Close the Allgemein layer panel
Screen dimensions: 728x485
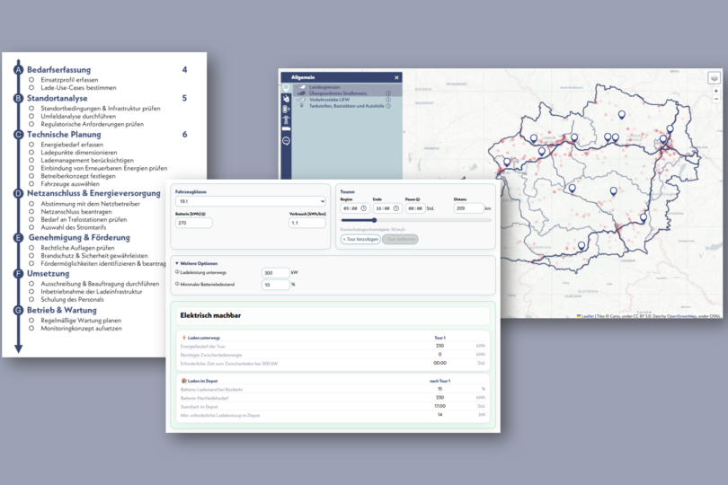[396, 79]
